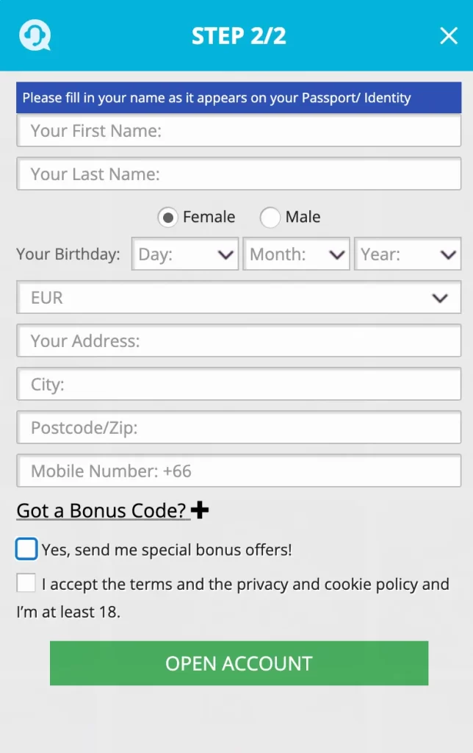Click the Month dropdown chevron arrow
This screenshot has height=753, width=473.
coord(339,254)
